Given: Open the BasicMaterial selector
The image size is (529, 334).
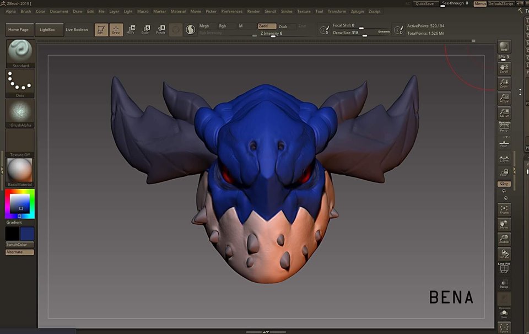Looking at the screenshot, I should (20, 172).
